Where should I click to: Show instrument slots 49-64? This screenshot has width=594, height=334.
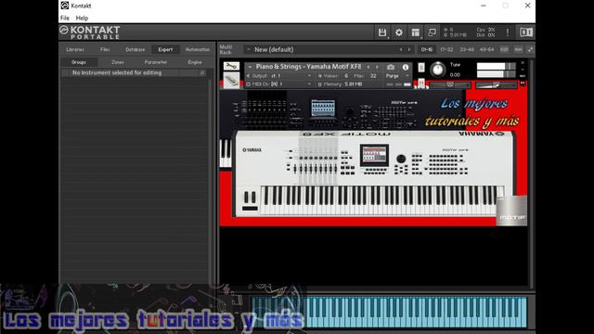click(486, 49)
